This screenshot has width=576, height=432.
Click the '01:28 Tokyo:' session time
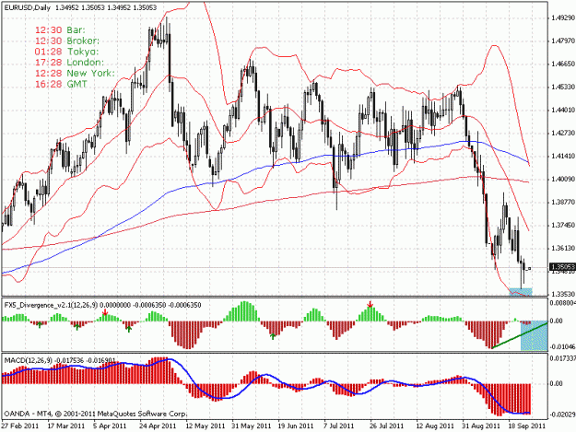pos(67,52)
